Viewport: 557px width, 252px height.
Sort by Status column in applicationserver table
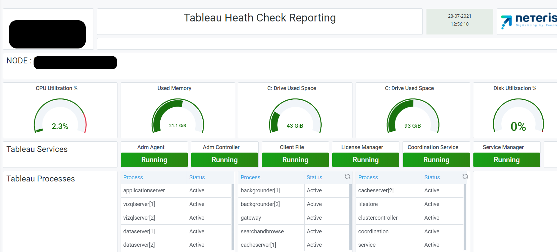pyautogui.click(x=197, y=177)
